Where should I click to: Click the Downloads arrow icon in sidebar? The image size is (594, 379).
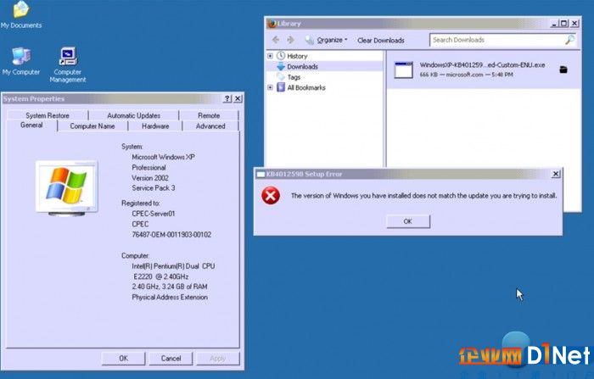(x=281, y=67)
